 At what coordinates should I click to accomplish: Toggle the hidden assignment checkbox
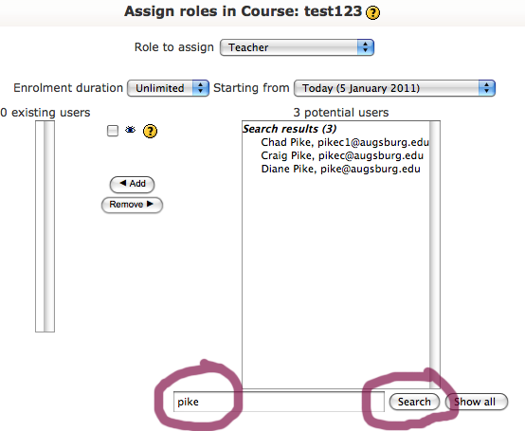(x=113, y=131)
